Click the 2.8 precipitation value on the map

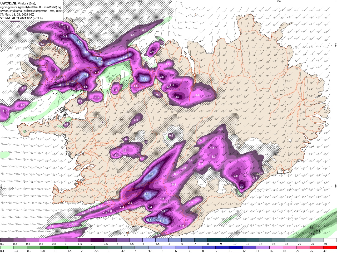pyautogui.click(x=162, y=77)
